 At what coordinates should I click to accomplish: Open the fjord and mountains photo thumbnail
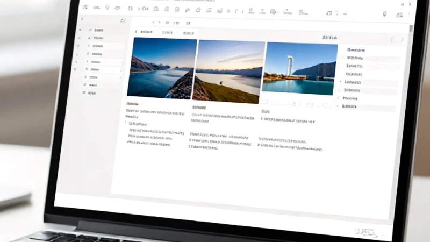click(162, 68)
